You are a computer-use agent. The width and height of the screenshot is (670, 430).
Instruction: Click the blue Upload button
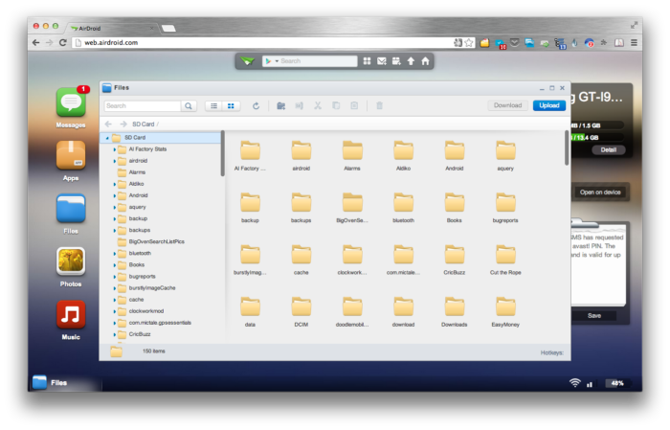tap(548, 106)
